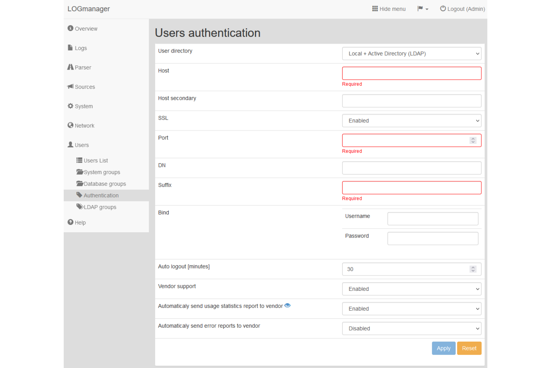Click the Network globe icon
The height and width of the screenshot is (368, 551).
(70, 125)
